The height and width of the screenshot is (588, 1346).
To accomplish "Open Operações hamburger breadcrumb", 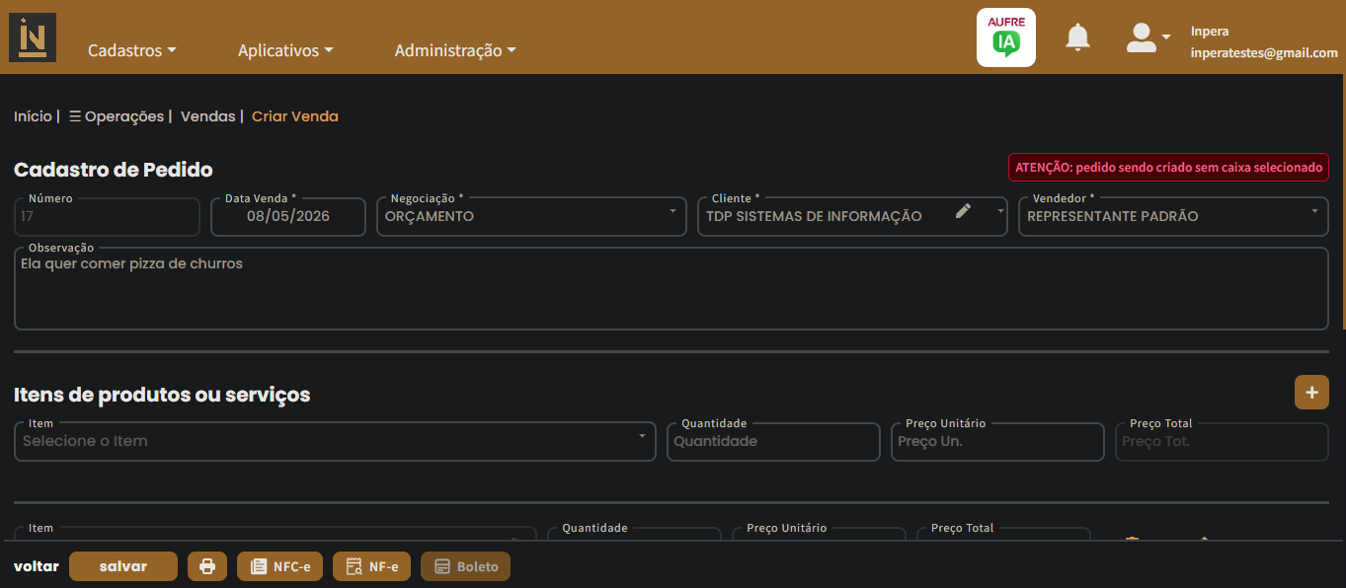I will [117, 116].
